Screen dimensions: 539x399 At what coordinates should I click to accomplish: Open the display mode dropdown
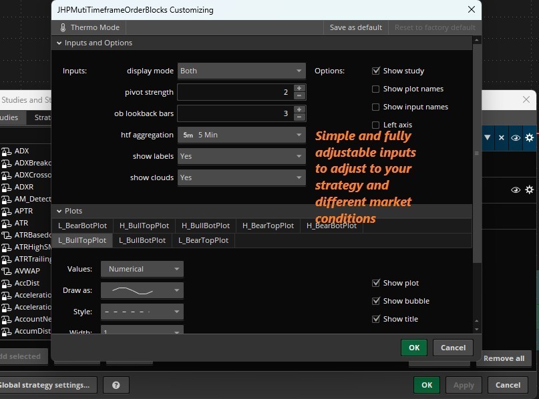[242, 71]
